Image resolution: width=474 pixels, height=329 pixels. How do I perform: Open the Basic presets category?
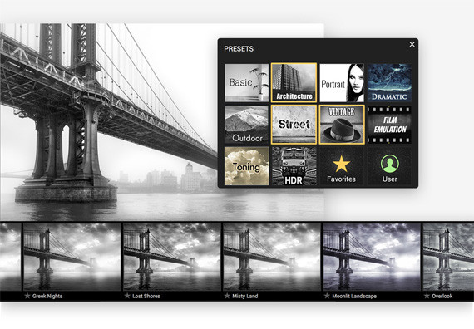click(246, 82)
